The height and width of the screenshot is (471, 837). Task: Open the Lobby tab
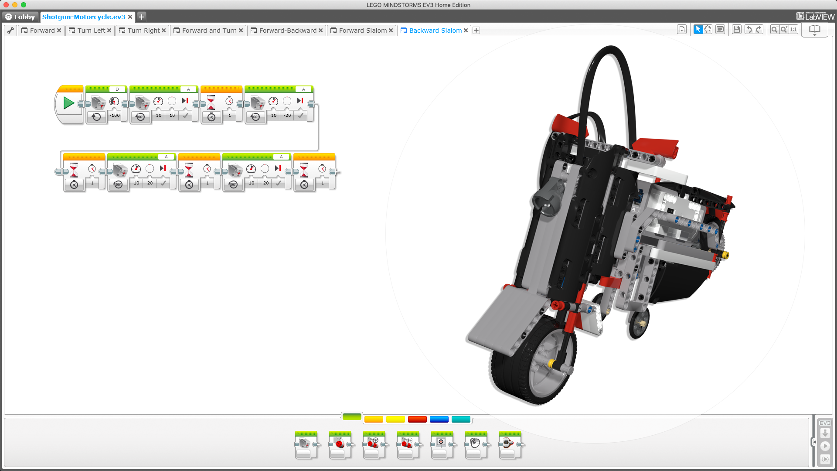coord(20,17)
